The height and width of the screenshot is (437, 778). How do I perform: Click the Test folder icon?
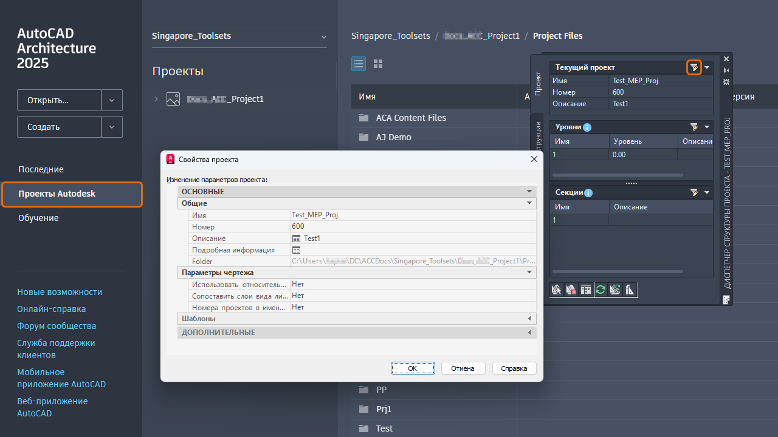364,429
